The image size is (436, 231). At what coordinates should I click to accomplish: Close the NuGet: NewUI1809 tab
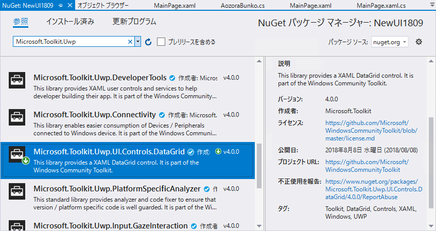[70, 5]
